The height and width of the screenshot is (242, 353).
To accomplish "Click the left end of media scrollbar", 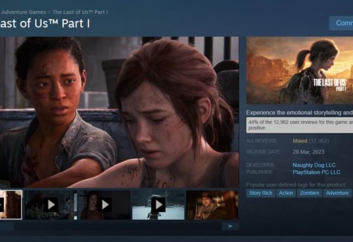I will pyautogui.click(x=7, y=226).
